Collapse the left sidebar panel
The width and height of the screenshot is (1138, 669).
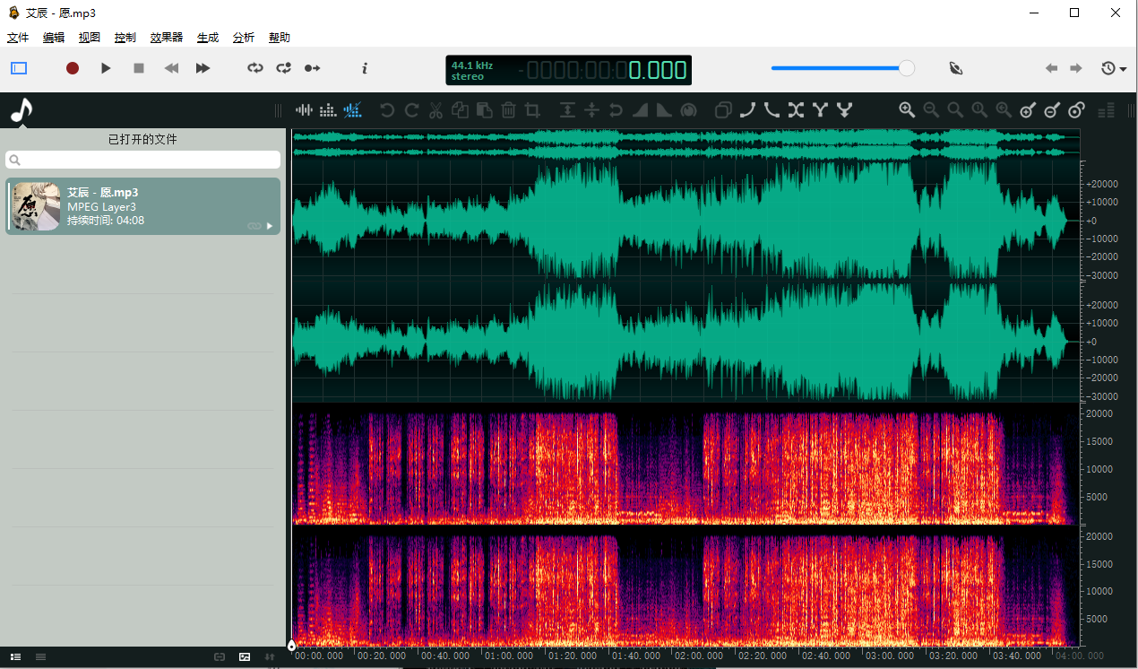18,68
